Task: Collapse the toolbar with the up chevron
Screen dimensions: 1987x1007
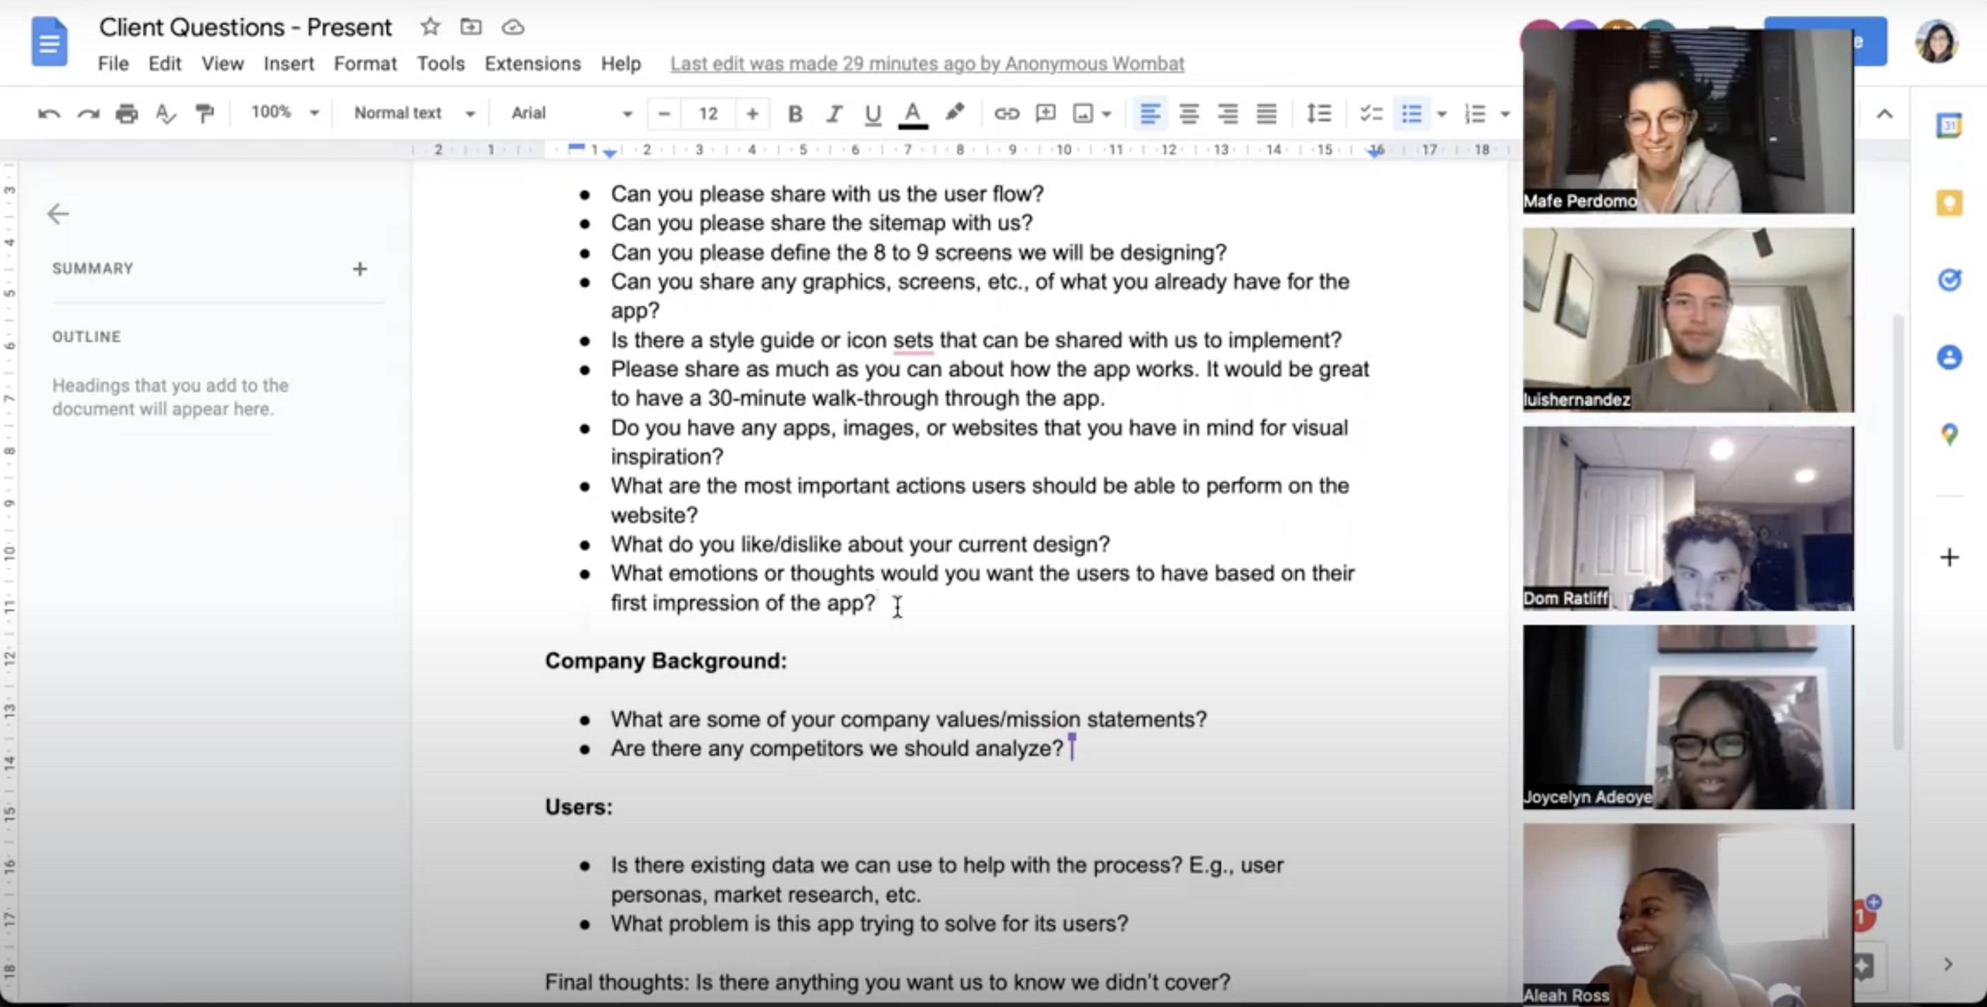Action: click(x=1884, y=114)
